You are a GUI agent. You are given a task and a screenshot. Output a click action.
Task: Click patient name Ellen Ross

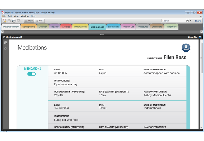click(x=175, y=57)
